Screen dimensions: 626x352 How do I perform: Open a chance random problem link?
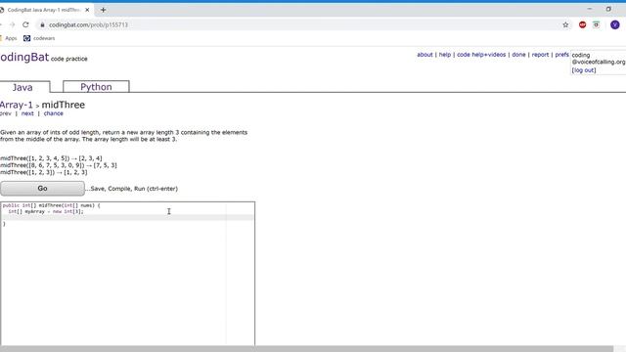(x=54, y=113)
